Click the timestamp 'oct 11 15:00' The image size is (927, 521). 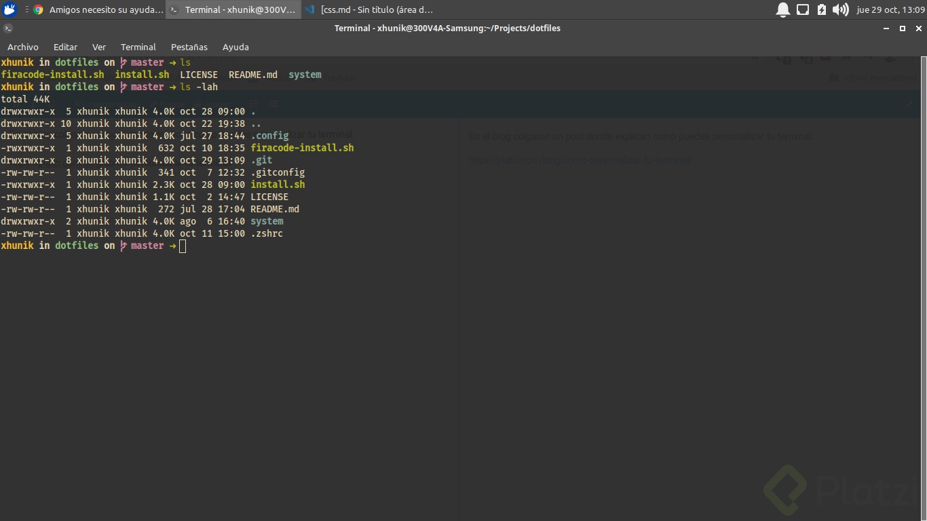click(x=212, y=233)
